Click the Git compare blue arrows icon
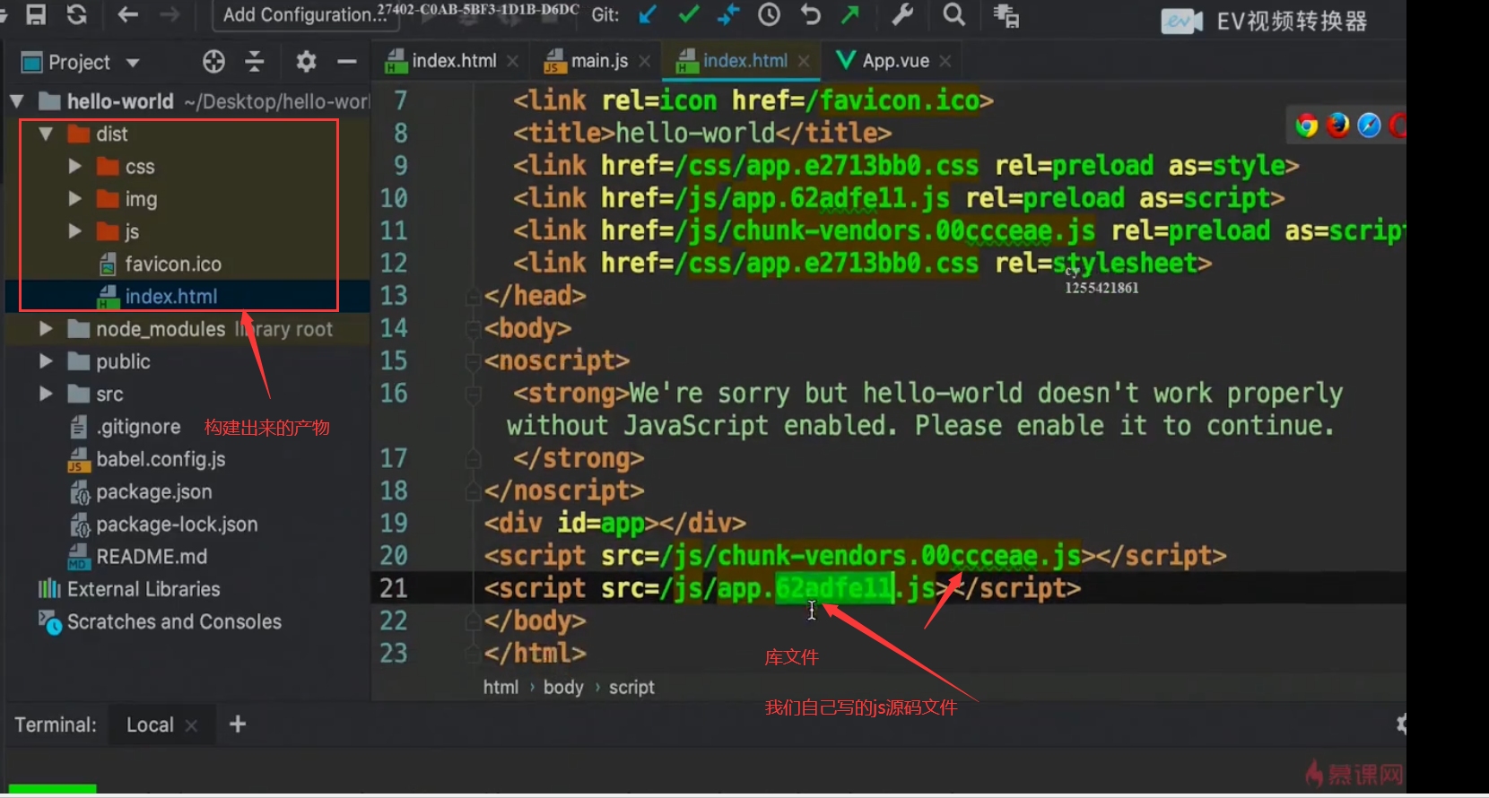Image resolution: width=1489 pixels, height=798 pixels. (x=728, y=14)
